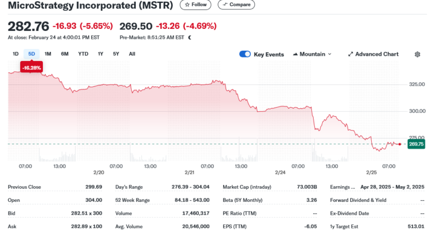
Task: Click the Earnings date Apr 28, 2025 - May 2, 2025
Action: click(x=392, y=187)
